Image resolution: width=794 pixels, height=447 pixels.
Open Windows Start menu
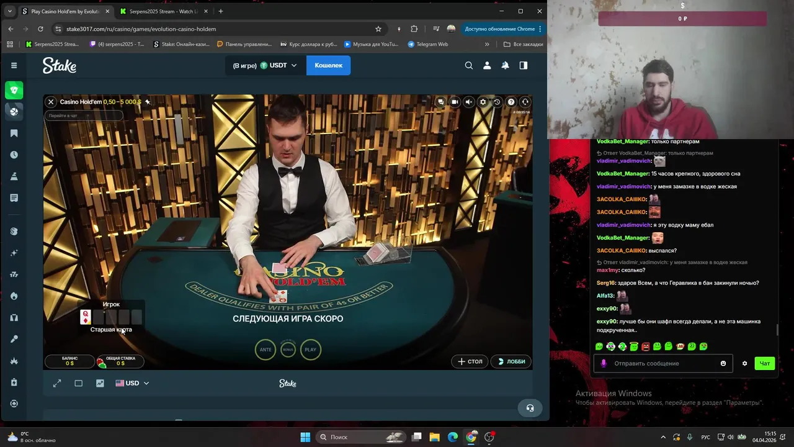point(305,437)
